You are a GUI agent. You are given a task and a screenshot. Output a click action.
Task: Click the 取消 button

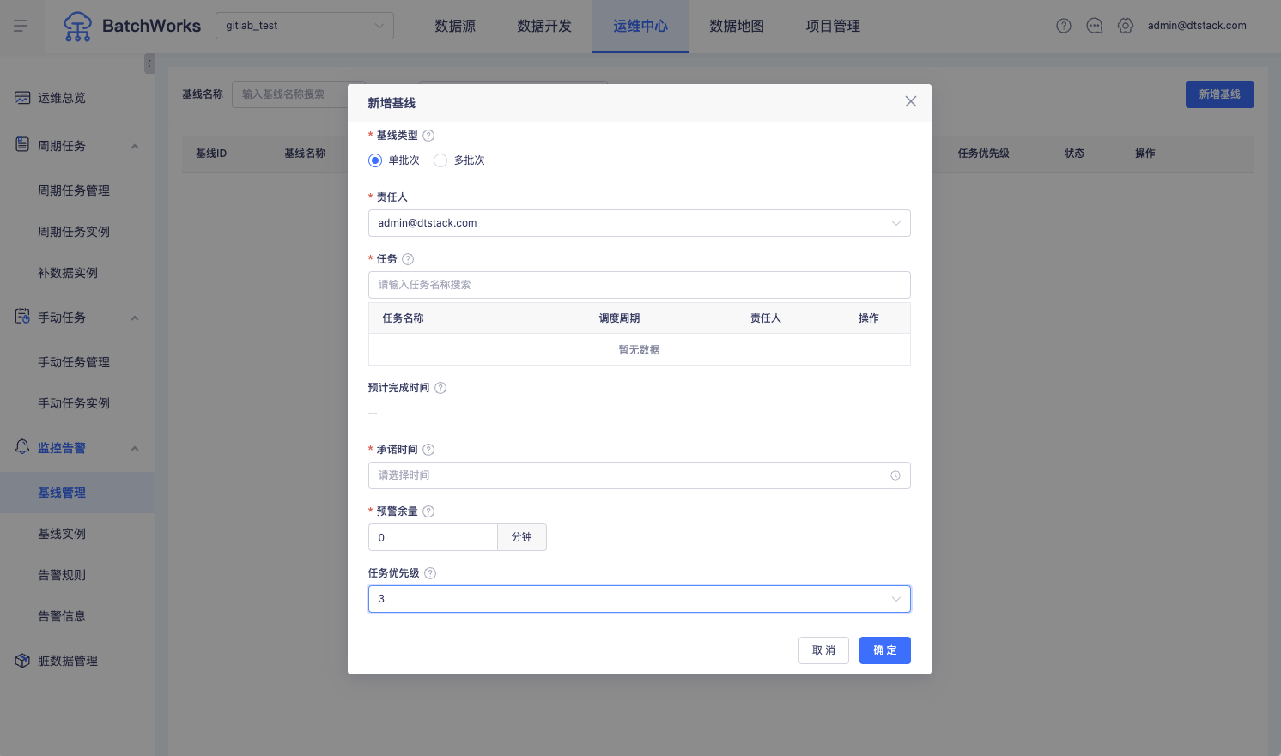[823, 650]
